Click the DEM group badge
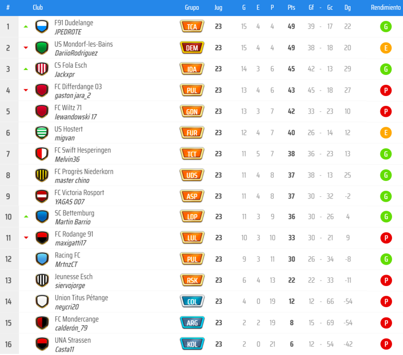The image size is (403, 355). pos(192,48)
